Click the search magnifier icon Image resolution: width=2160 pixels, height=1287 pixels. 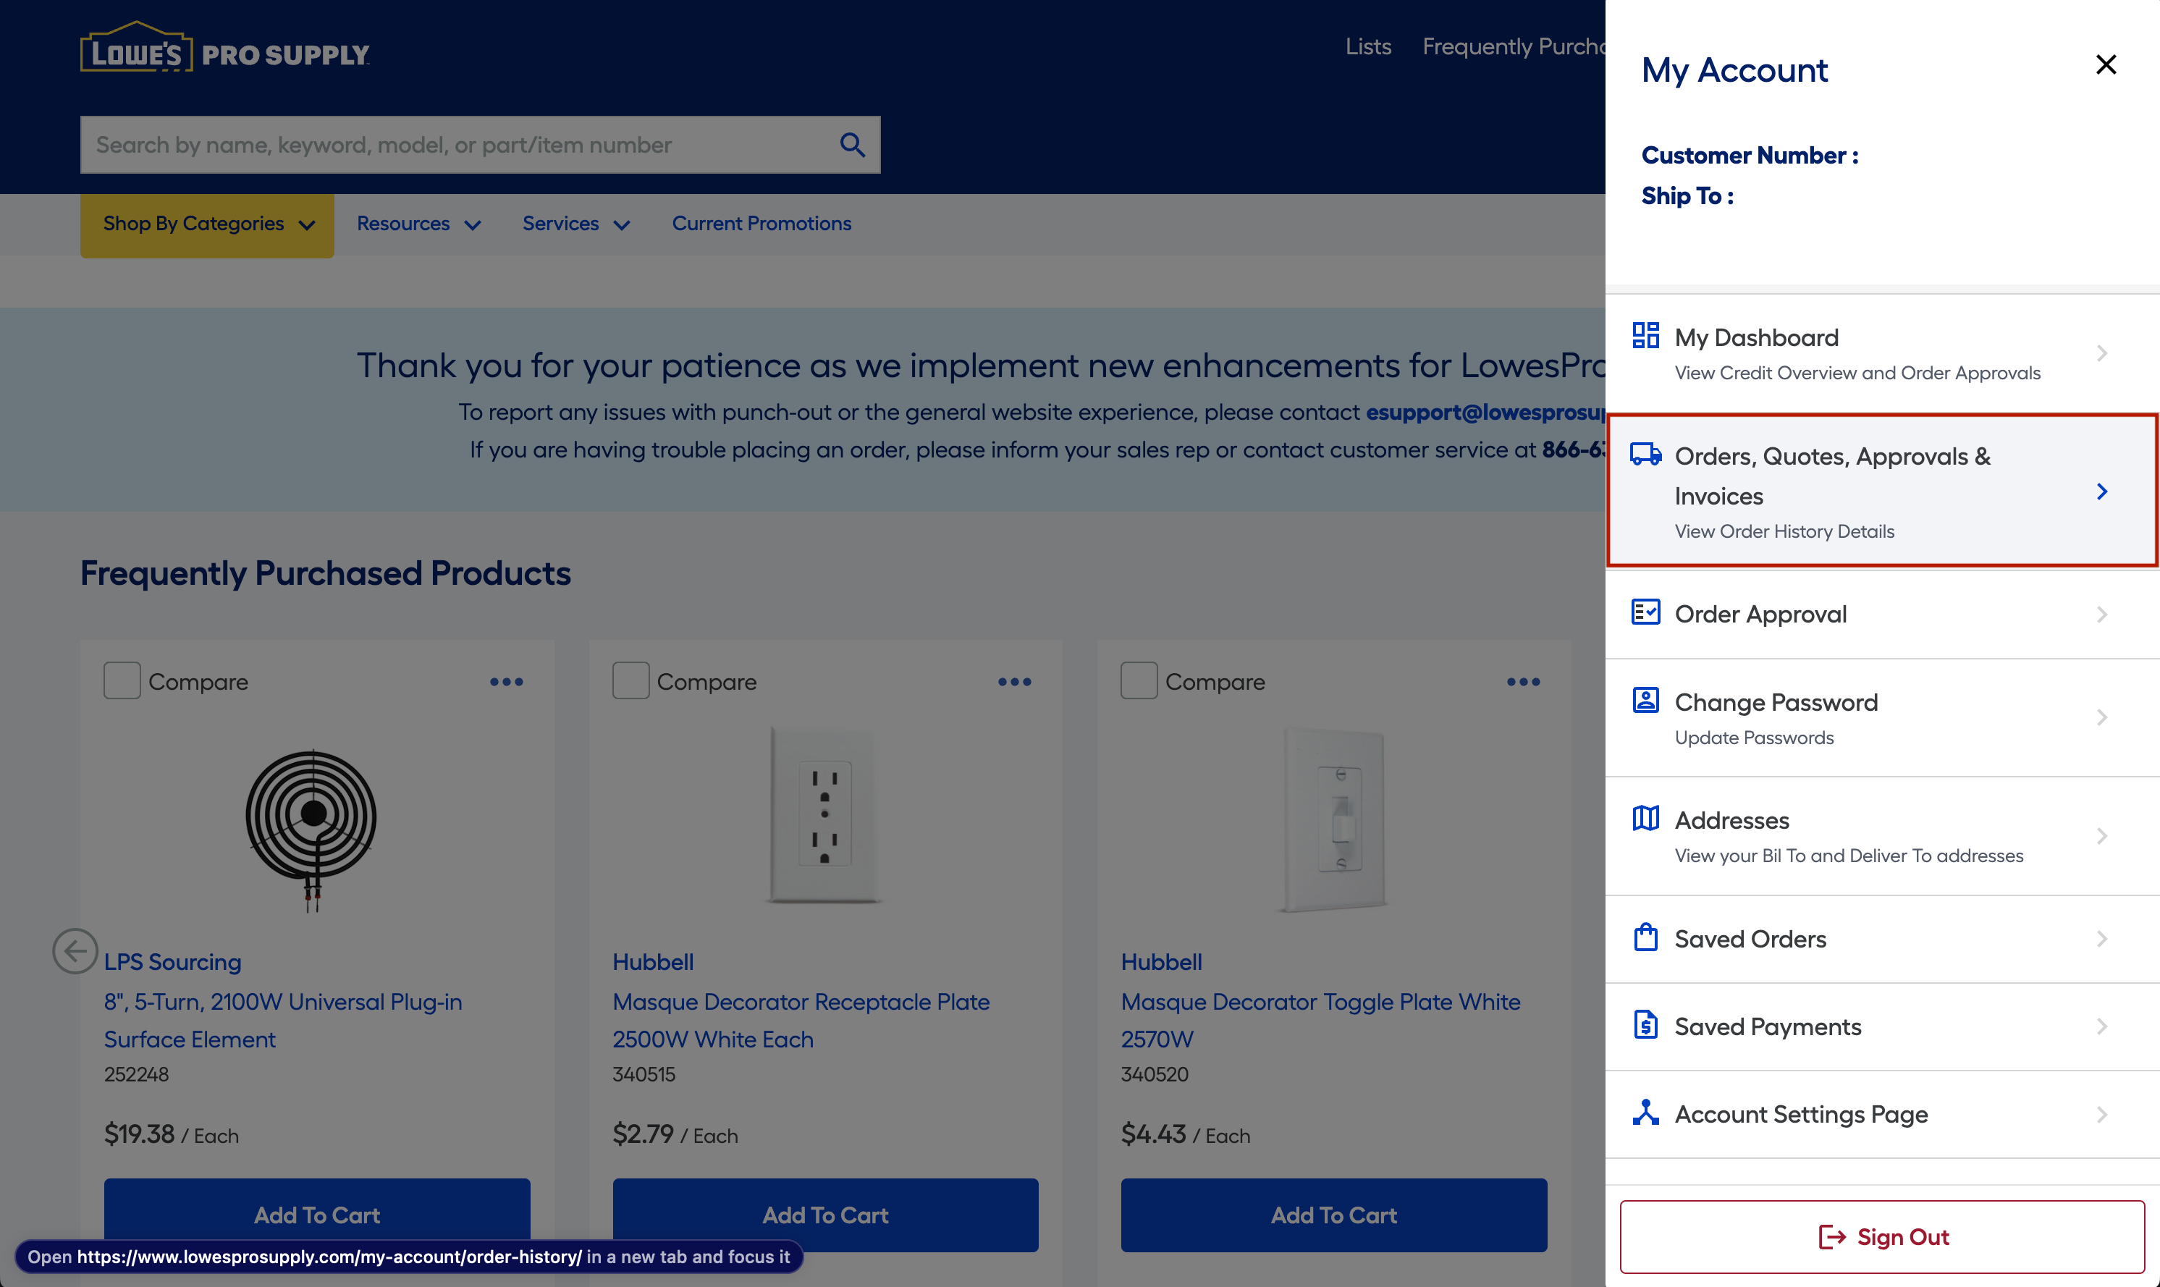pos(853,145)
